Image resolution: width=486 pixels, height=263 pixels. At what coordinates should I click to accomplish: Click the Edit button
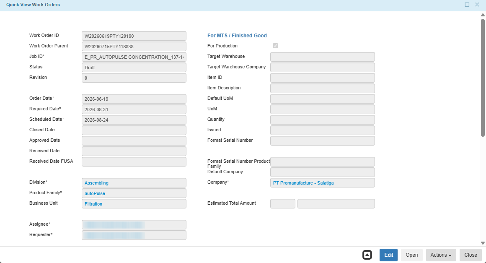[388, 255]
